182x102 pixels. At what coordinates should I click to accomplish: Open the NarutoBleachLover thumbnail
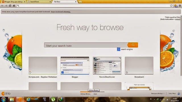(x=107, y=65)
